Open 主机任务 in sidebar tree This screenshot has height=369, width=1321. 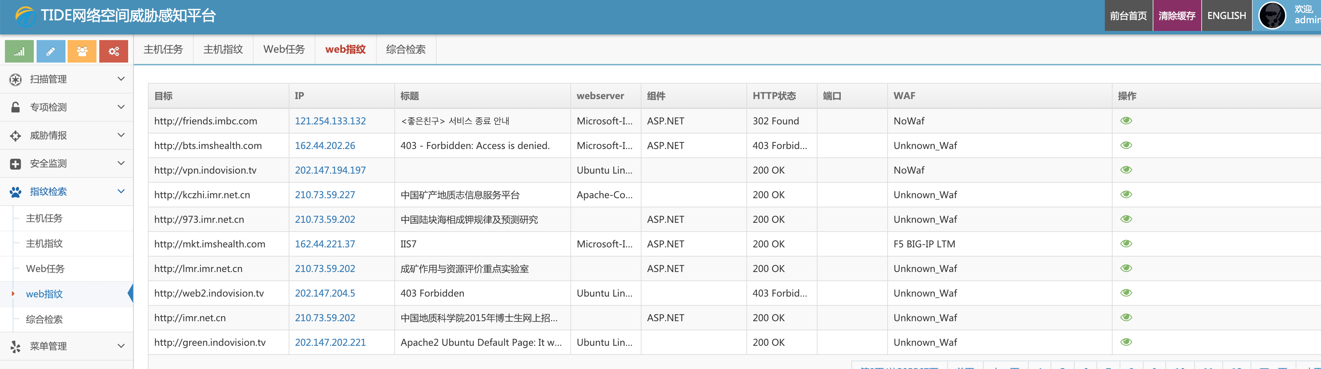[x=44, y=219]
